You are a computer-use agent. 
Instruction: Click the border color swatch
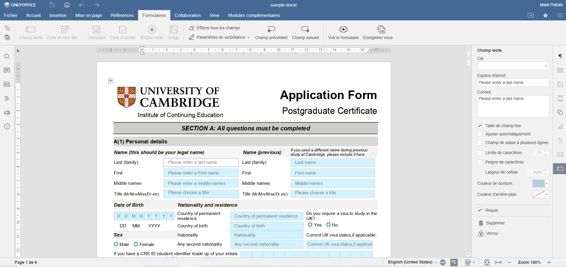click(538, 184)
